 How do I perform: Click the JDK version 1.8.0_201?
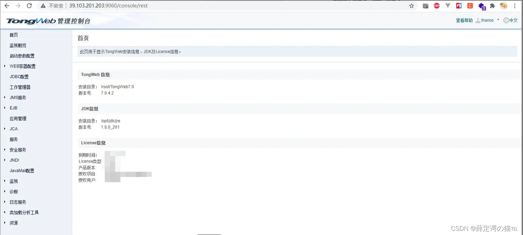pos(110,127)
